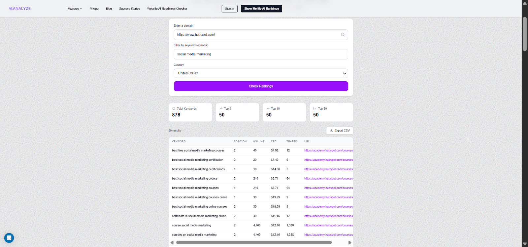Click the Top 3 trend arrow icon
The width and height of the screenshot is (528, 247).
click(221, 109)
